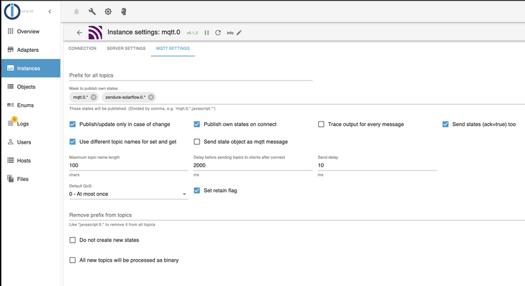This screenshot has height=286, width=525.
Task: Enable All new topics processed as binary
Action: (73, 260)
